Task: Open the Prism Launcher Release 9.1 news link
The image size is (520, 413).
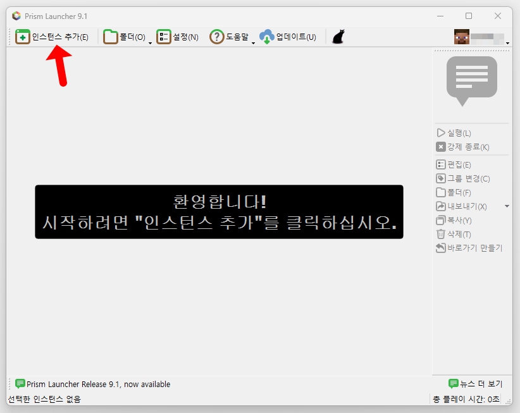Action: [97, 384]
